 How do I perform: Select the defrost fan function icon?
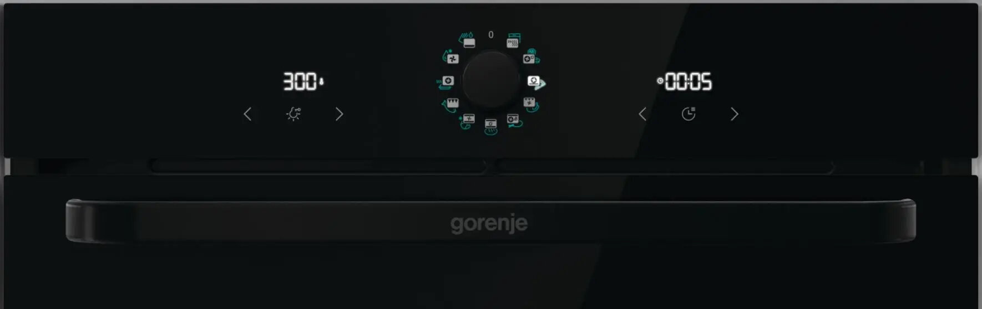451,57
